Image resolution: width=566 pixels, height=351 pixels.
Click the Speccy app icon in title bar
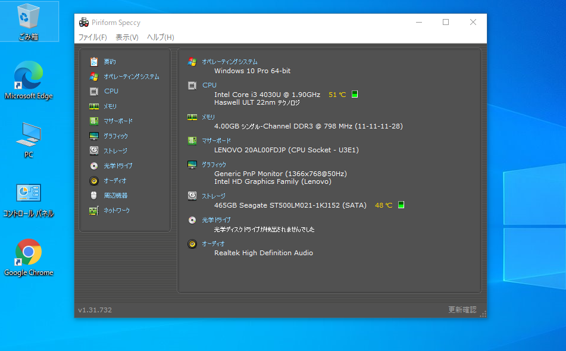tap(84, 23)
